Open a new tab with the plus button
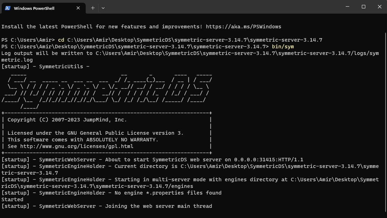This screenshot has width=387, height=218. (x=93, y=8)
